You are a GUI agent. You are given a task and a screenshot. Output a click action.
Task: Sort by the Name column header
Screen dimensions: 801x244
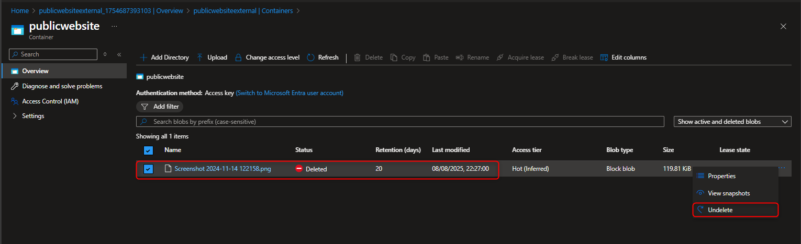point(173,150)
